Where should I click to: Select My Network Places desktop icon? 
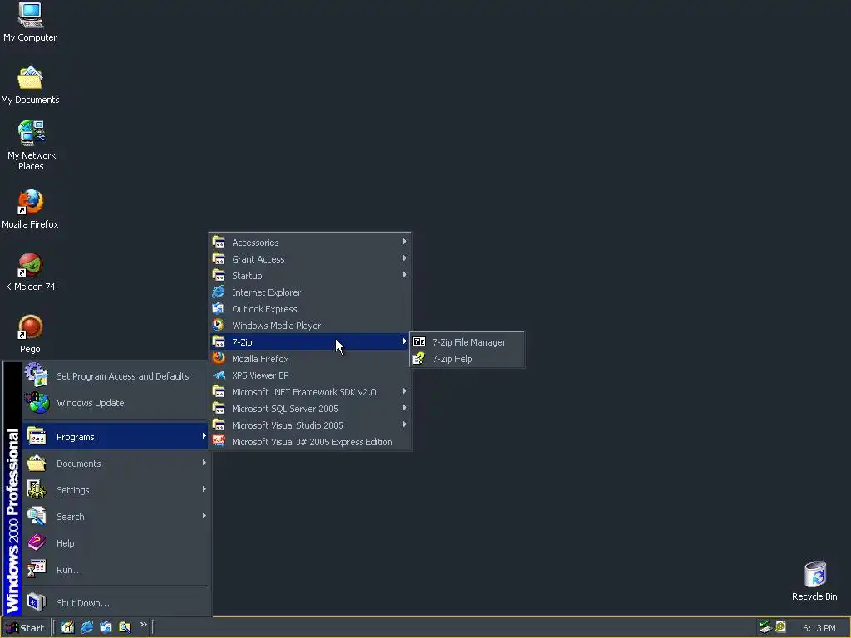31,145
